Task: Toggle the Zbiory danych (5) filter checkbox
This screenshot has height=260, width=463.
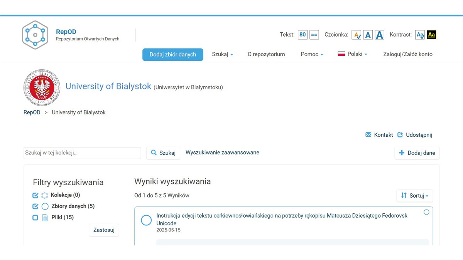Action: [x=35, y=206]
